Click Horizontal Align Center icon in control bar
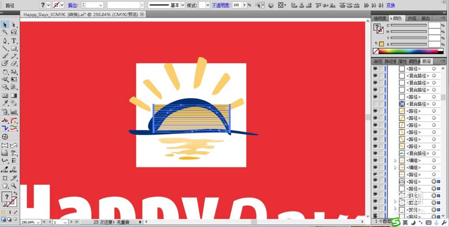 pyautogui.click(x=302, y=5)
